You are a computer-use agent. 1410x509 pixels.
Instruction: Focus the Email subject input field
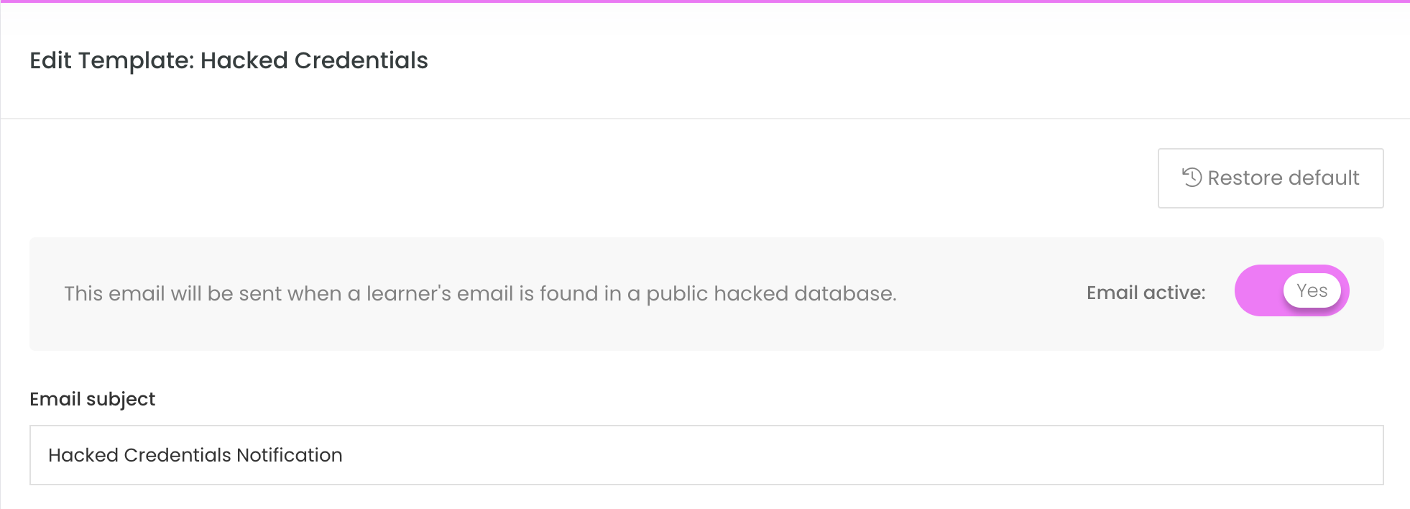click(x=706, y=455)
